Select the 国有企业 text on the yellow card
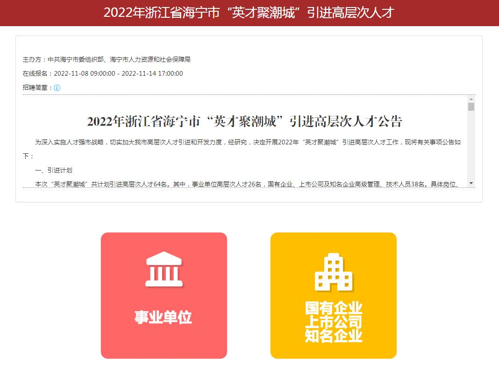 [333, 308]
